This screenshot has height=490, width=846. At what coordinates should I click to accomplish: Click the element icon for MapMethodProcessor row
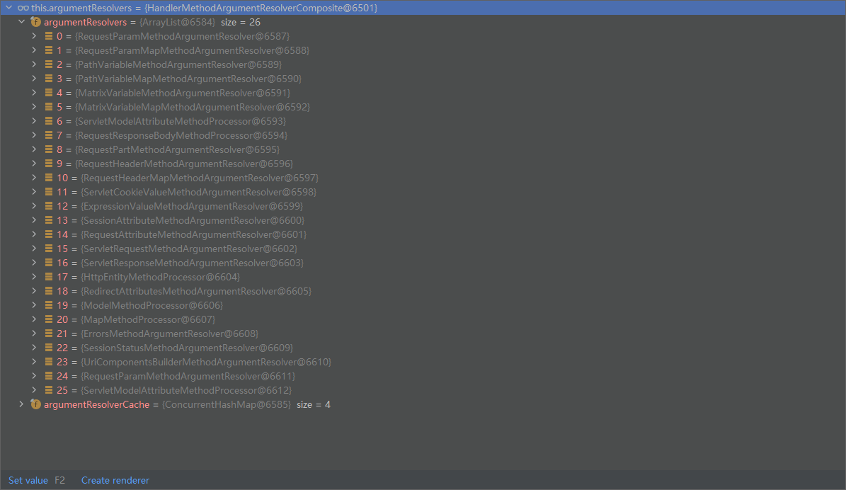pyautogui.click(x=48, y=319)
